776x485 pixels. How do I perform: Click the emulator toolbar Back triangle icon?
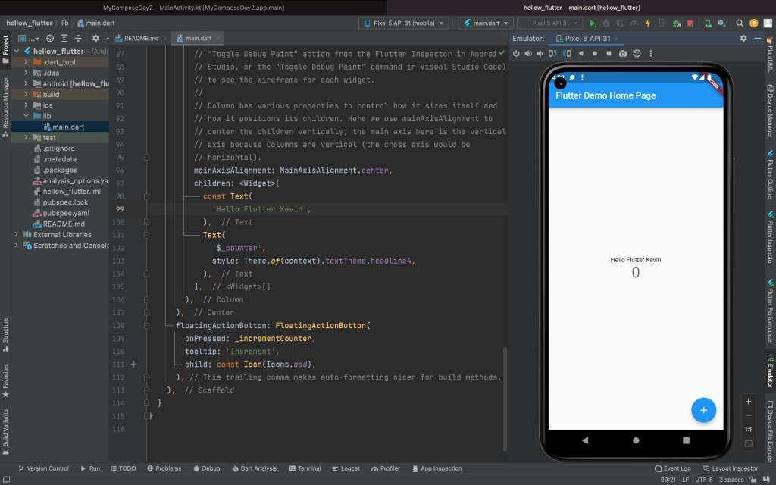click(x=581, y=54)
